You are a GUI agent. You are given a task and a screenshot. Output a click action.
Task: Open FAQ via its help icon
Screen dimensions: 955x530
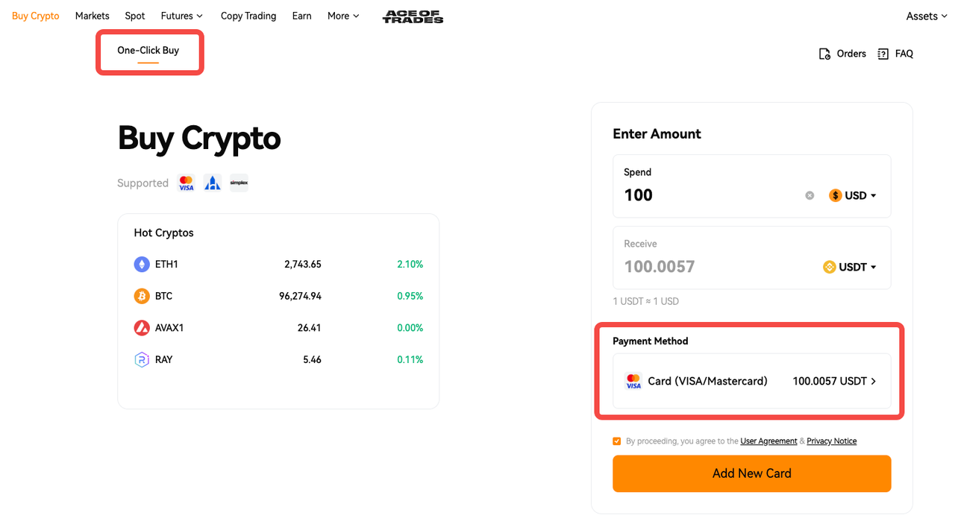[883, 54]
